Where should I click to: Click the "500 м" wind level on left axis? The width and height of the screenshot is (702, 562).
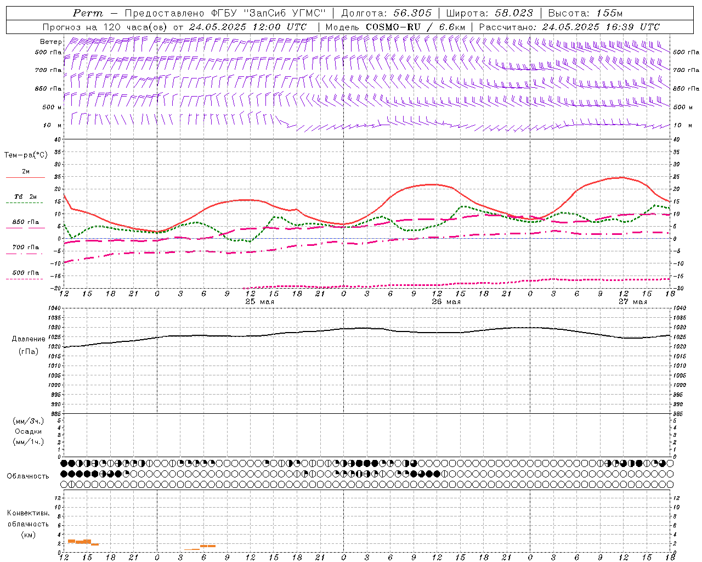(x=52, y=108)
